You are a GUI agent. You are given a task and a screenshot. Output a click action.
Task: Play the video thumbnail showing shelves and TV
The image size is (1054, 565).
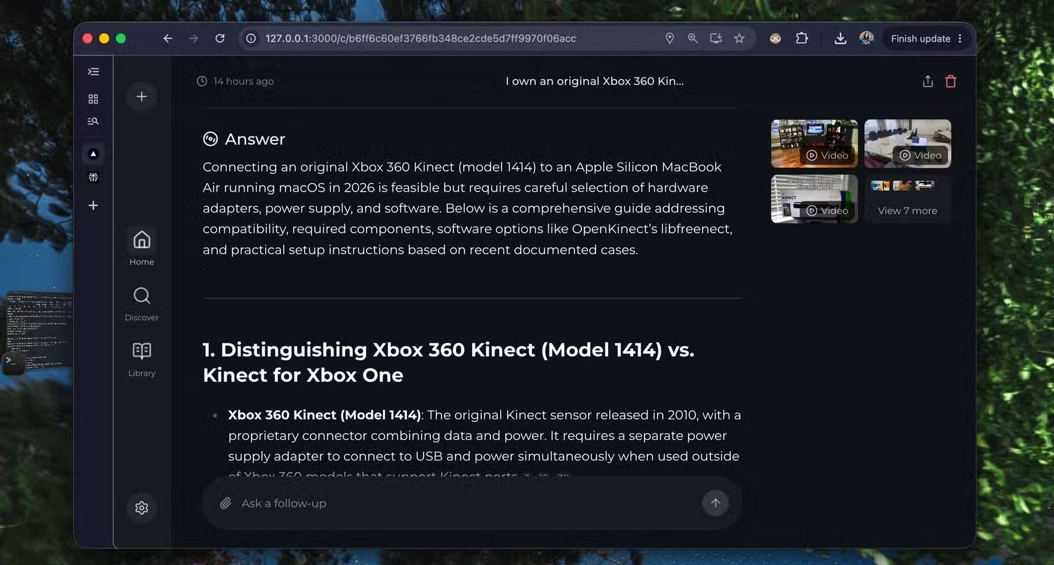click(814, 144)
